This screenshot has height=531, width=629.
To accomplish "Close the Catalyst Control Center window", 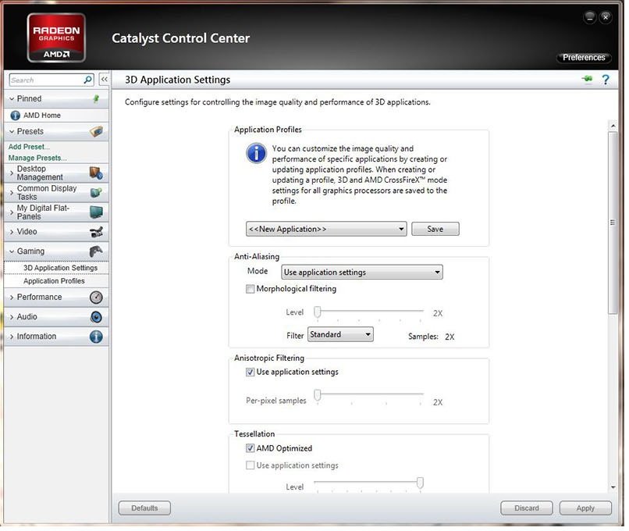I will point(606,17).
